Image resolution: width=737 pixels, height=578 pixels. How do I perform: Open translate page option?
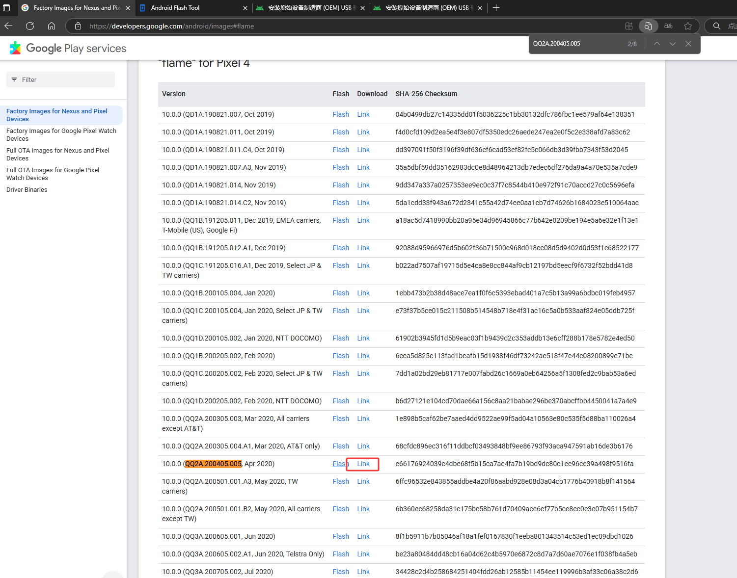(x=668, y=26)
